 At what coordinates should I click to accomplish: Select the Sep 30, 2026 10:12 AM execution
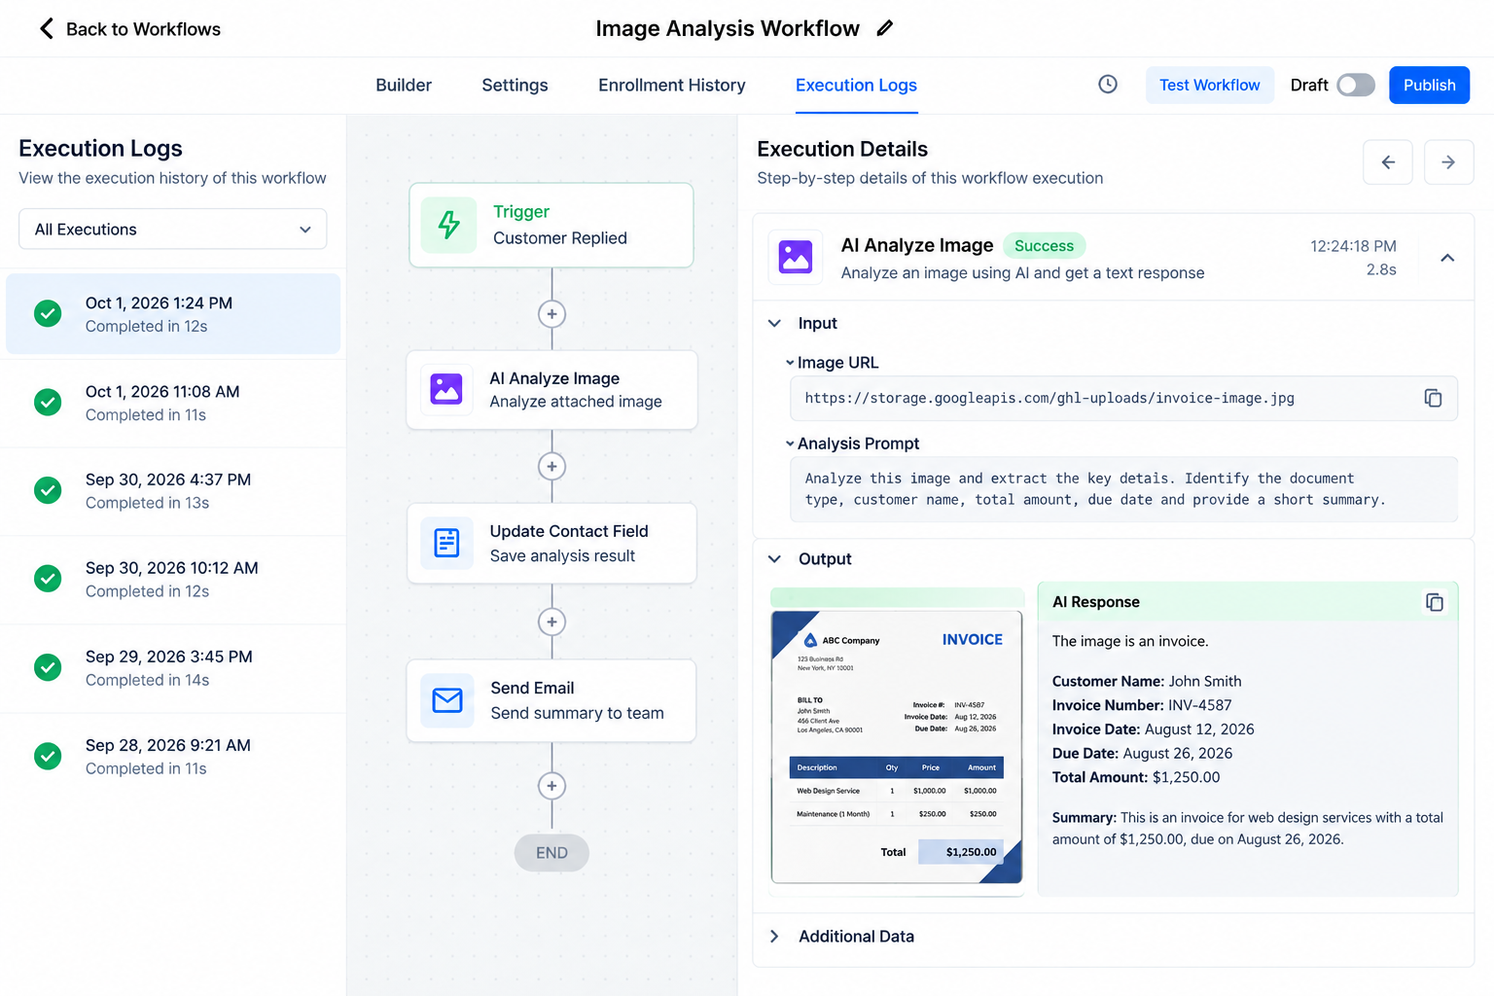pos(173,580)
